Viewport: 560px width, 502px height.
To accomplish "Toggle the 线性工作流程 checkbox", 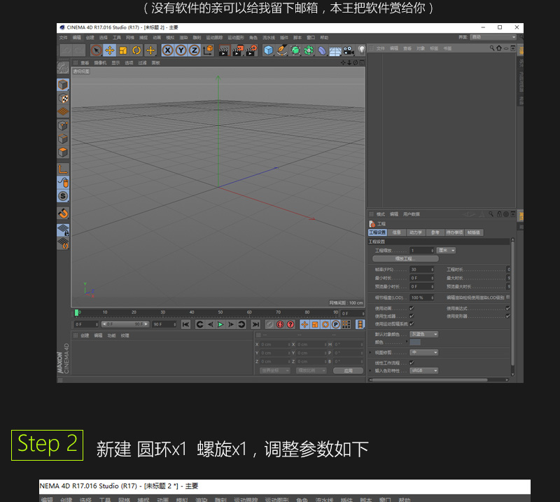I will tap(412, 363).
